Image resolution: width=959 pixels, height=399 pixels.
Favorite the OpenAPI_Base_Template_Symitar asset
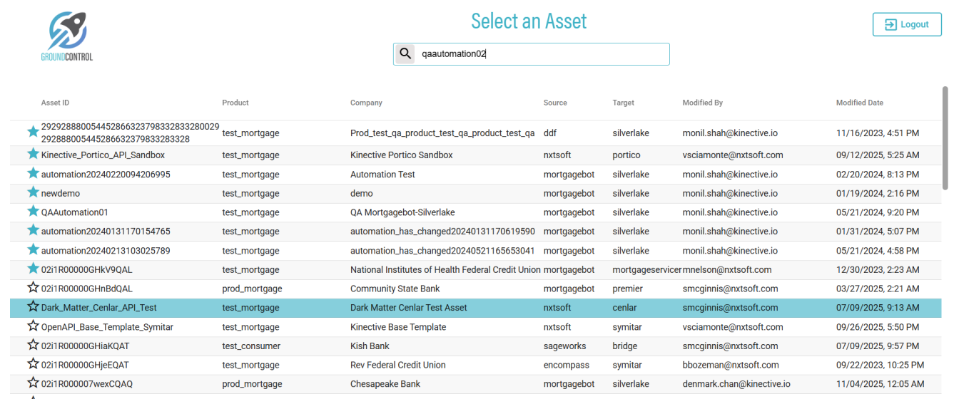pos(33,326)
